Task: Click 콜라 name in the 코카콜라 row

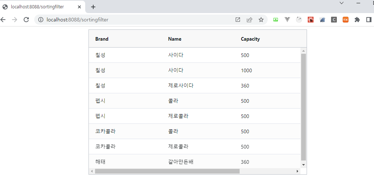Action: 173,131
